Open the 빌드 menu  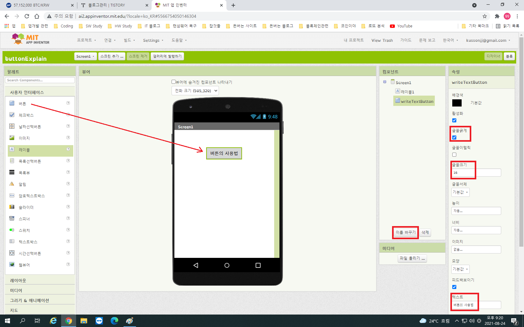[129, 40]
